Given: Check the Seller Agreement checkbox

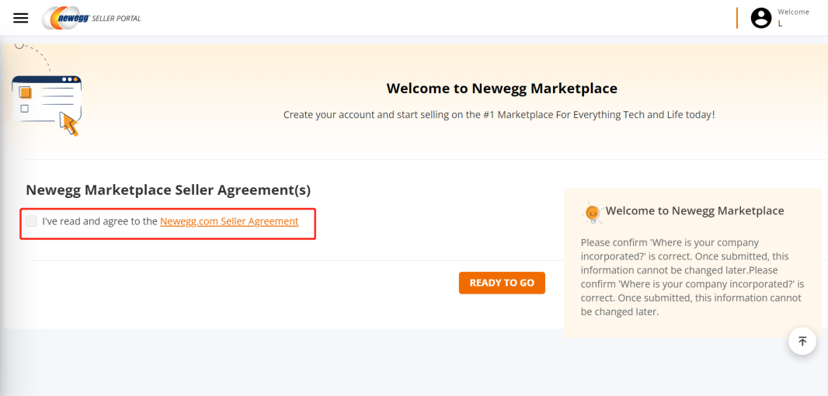Looking at the screenshot, I should [31, 221].
